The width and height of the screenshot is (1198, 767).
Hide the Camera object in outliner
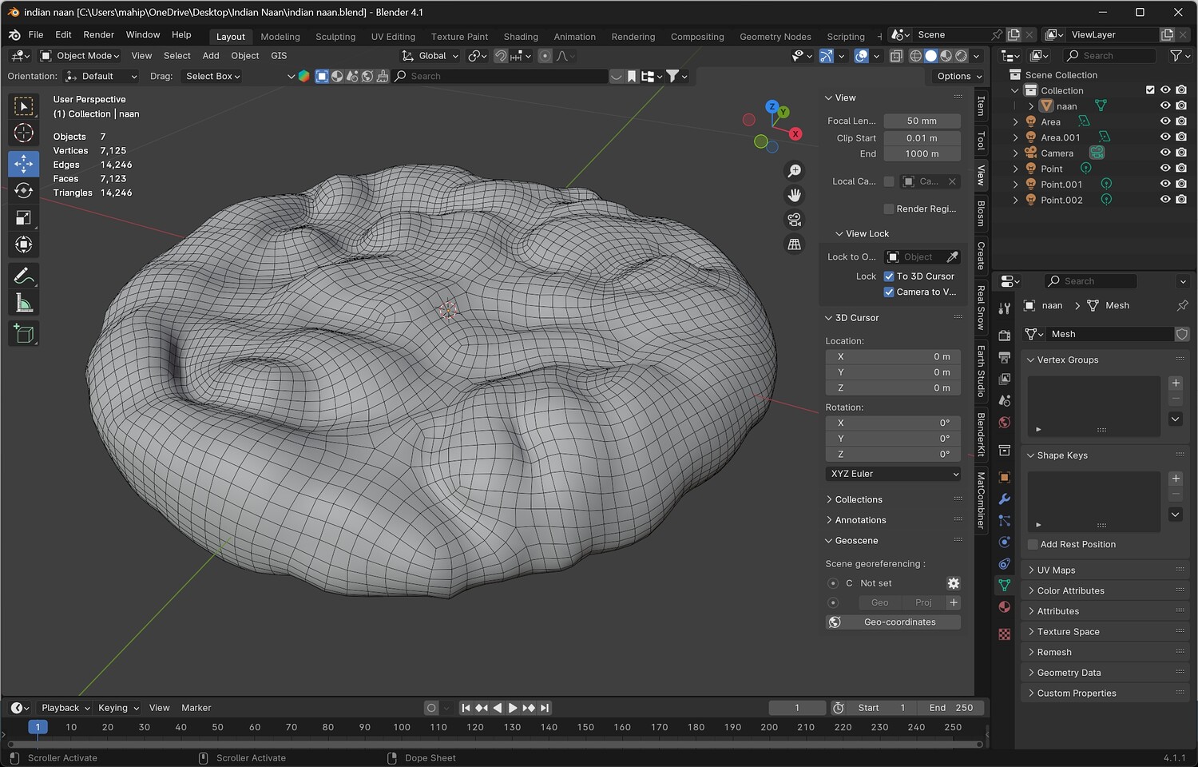click(1165, 153)
